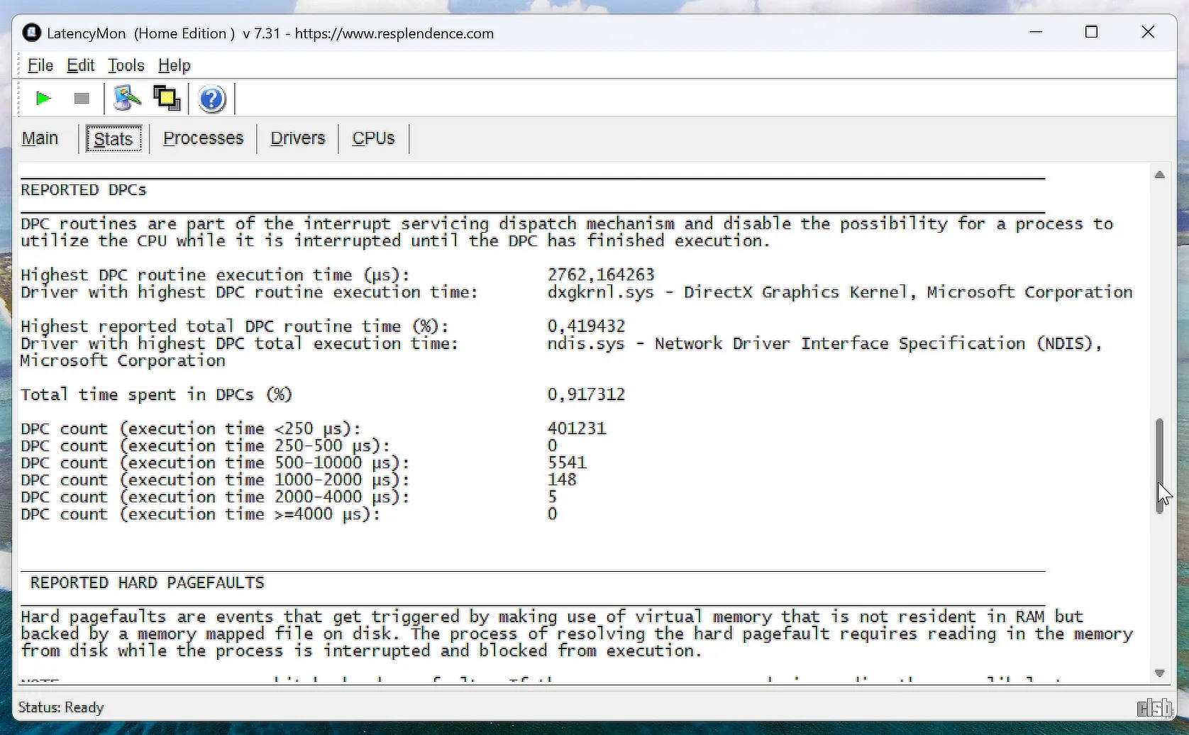Select the Stats tab
Screen dimensions: 1189x735
tap(114, 139)
